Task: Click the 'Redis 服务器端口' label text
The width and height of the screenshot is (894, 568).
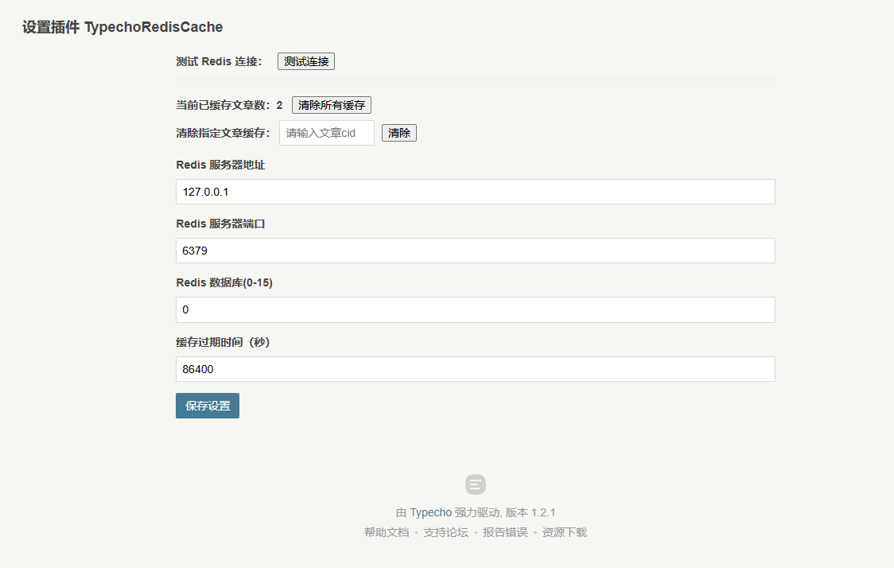Action: (x=220, y=224)
